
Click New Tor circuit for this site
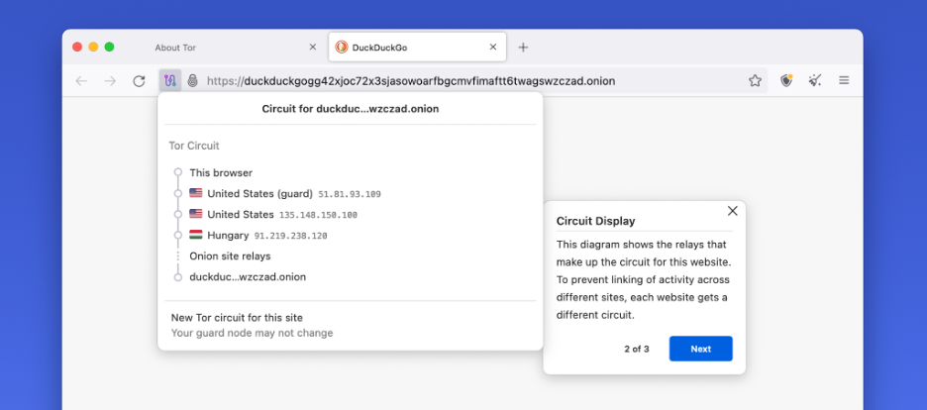[x=237, y=318]
